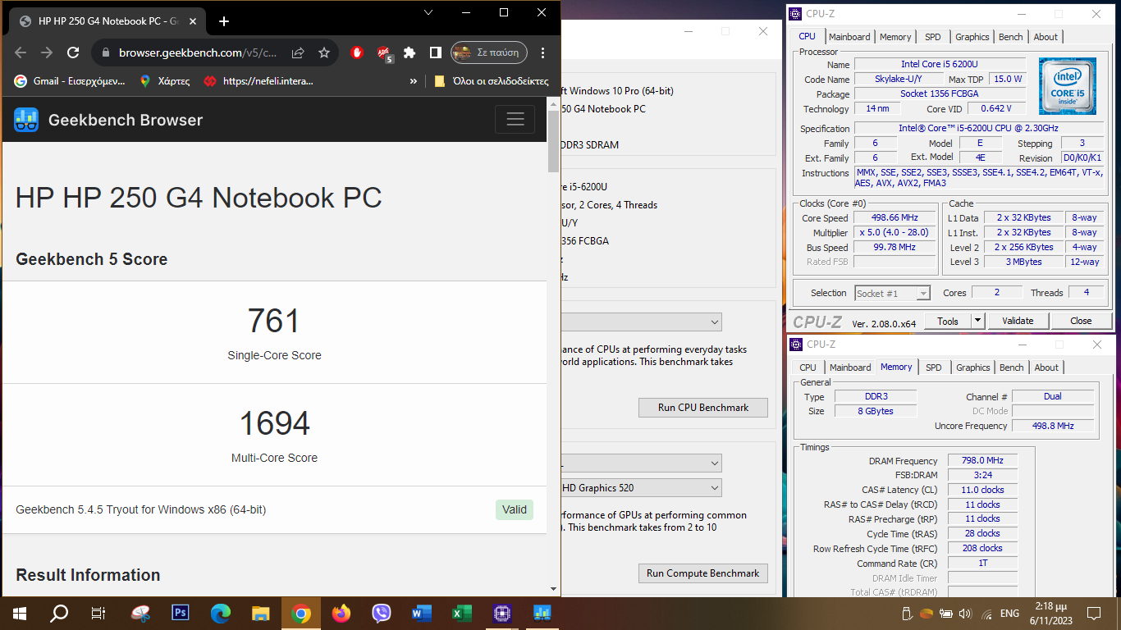Open the notification center icon

coord(1093,613)
